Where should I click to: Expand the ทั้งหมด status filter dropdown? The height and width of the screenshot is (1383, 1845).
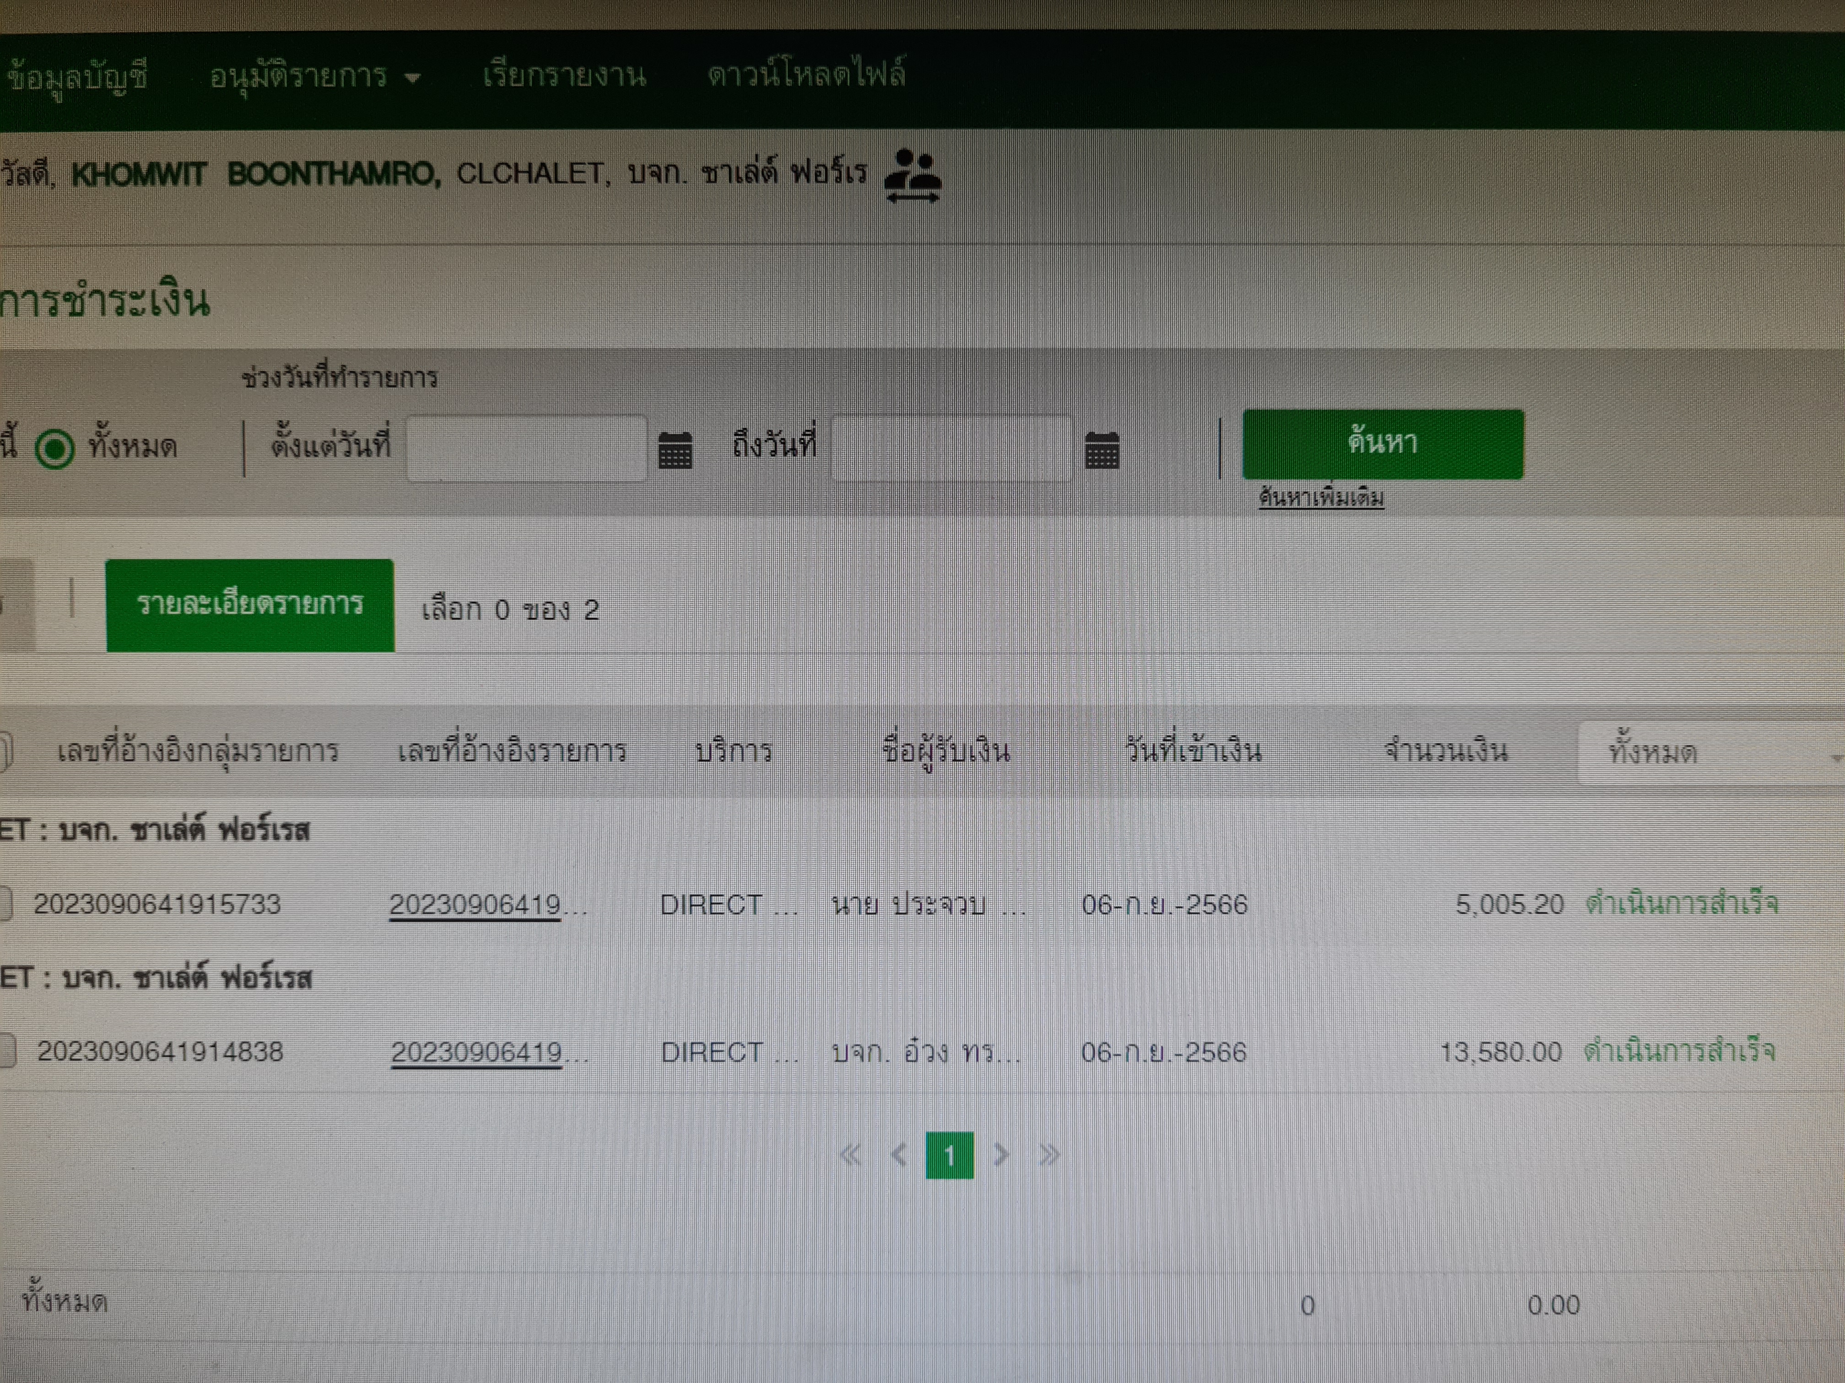(x=1710, y=753)
